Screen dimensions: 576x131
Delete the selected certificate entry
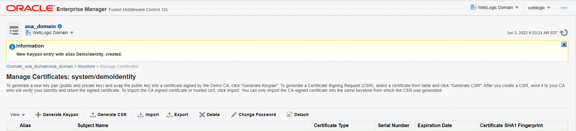210,115
